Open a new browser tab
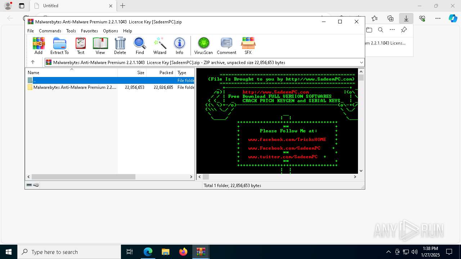 point(123,6)
